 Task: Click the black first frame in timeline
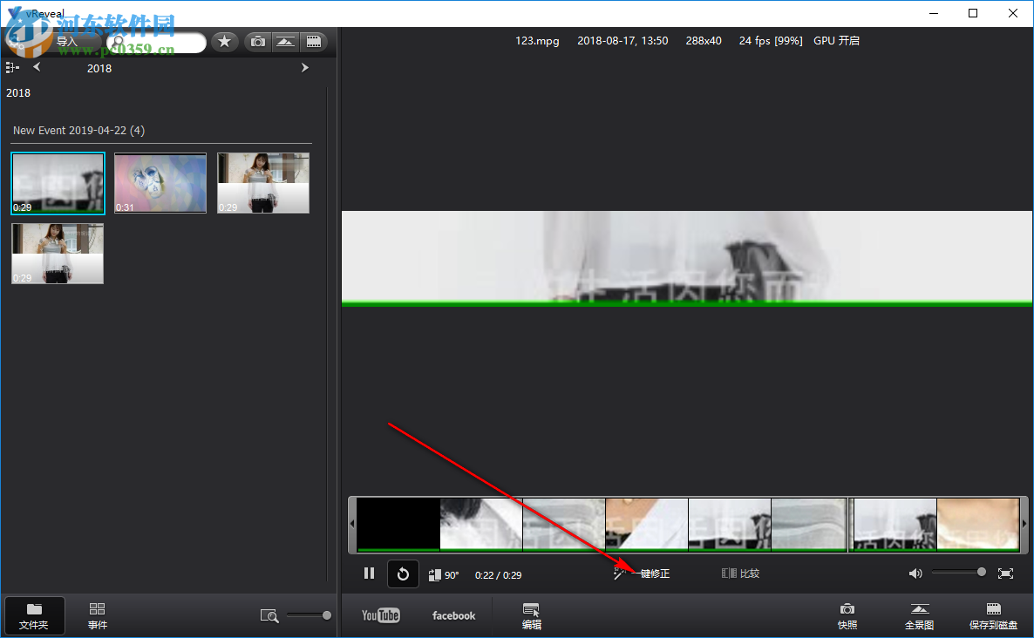[x=398, y=524]
